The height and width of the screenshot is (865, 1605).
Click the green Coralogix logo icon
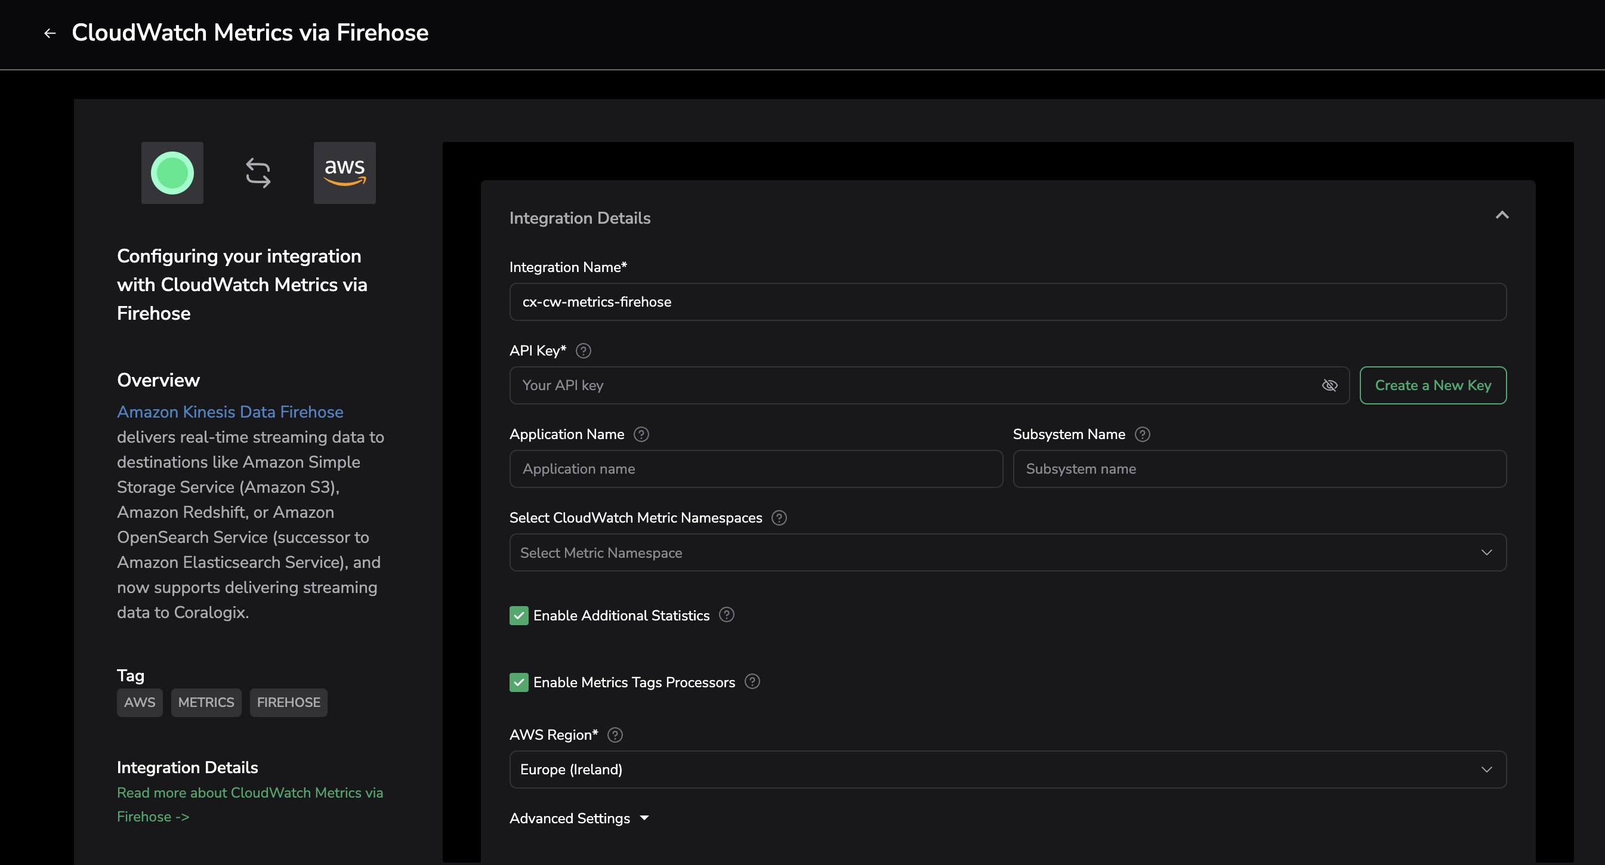pyautogui.click(x=172, y=172)
